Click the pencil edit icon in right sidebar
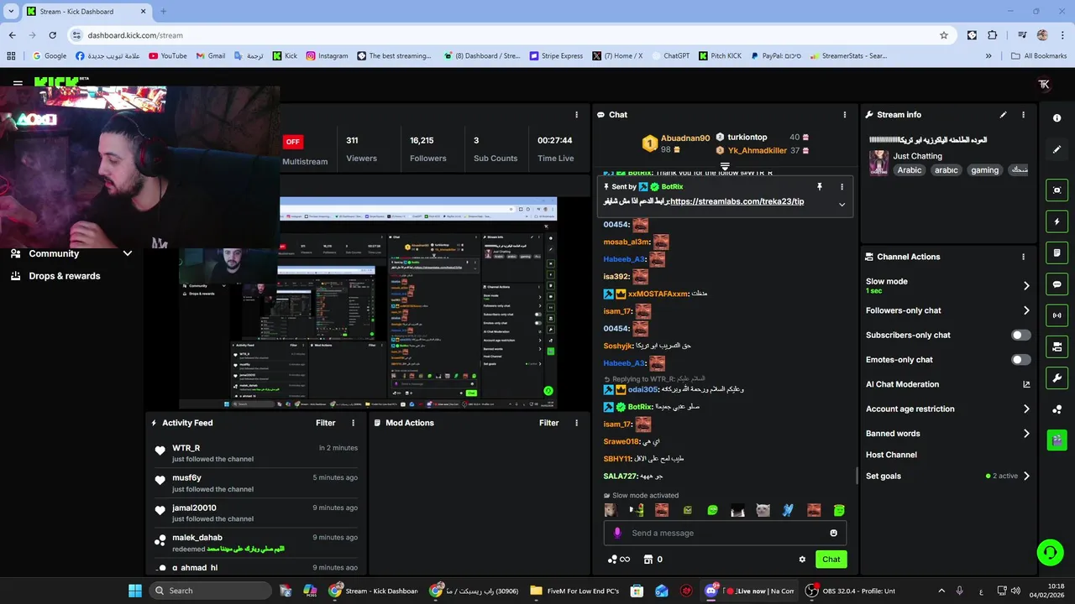This screenshot has height=604, width=1075. tap(1057, 149)
